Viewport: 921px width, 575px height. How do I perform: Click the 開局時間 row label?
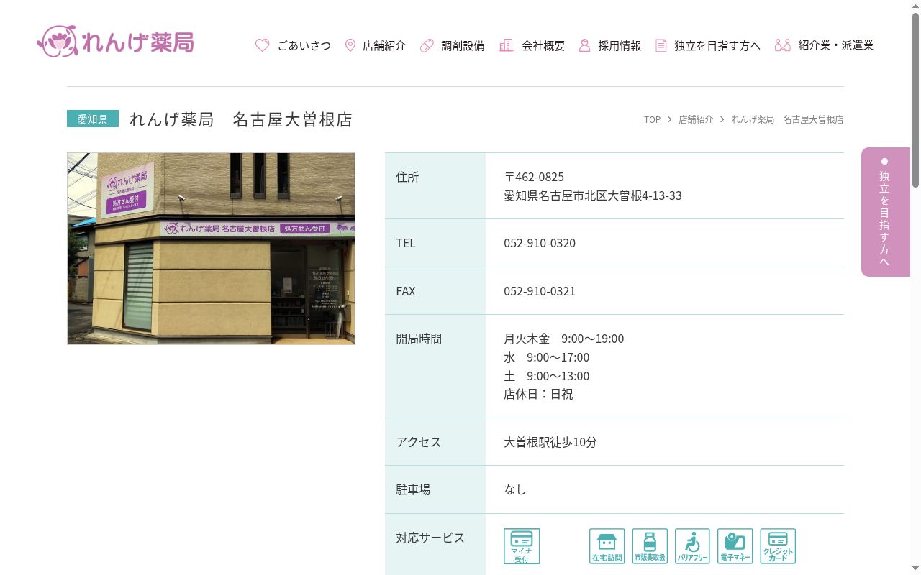(419, 339)
